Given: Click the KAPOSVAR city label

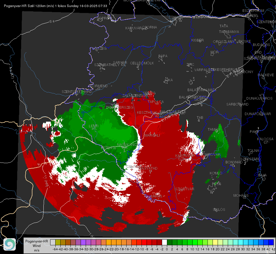Looking at the screenshot, I should pos(185,156).
